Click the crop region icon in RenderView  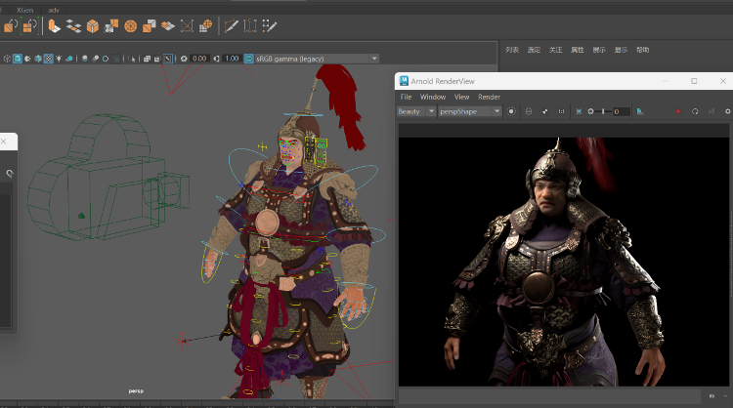tap(578, 111)
